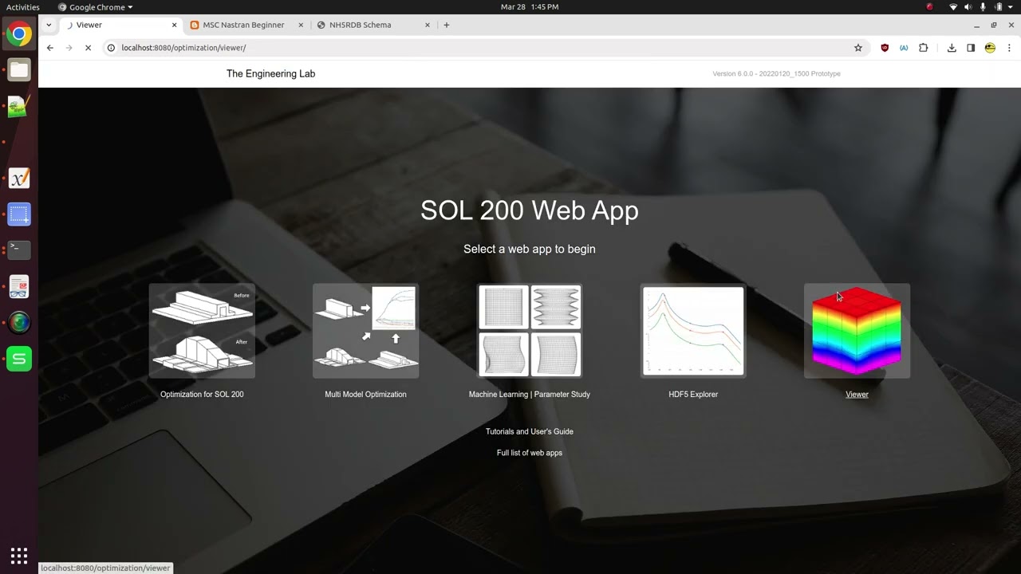Switch to the MSC Nastran Beginner tab
The width and height of the screenshot is (1021, 574).
pos(243,25)
